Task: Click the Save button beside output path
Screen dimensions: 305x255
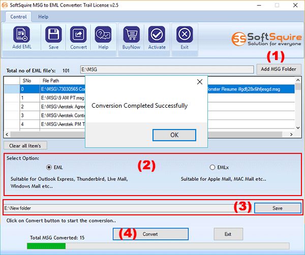Action: [278, 208]
